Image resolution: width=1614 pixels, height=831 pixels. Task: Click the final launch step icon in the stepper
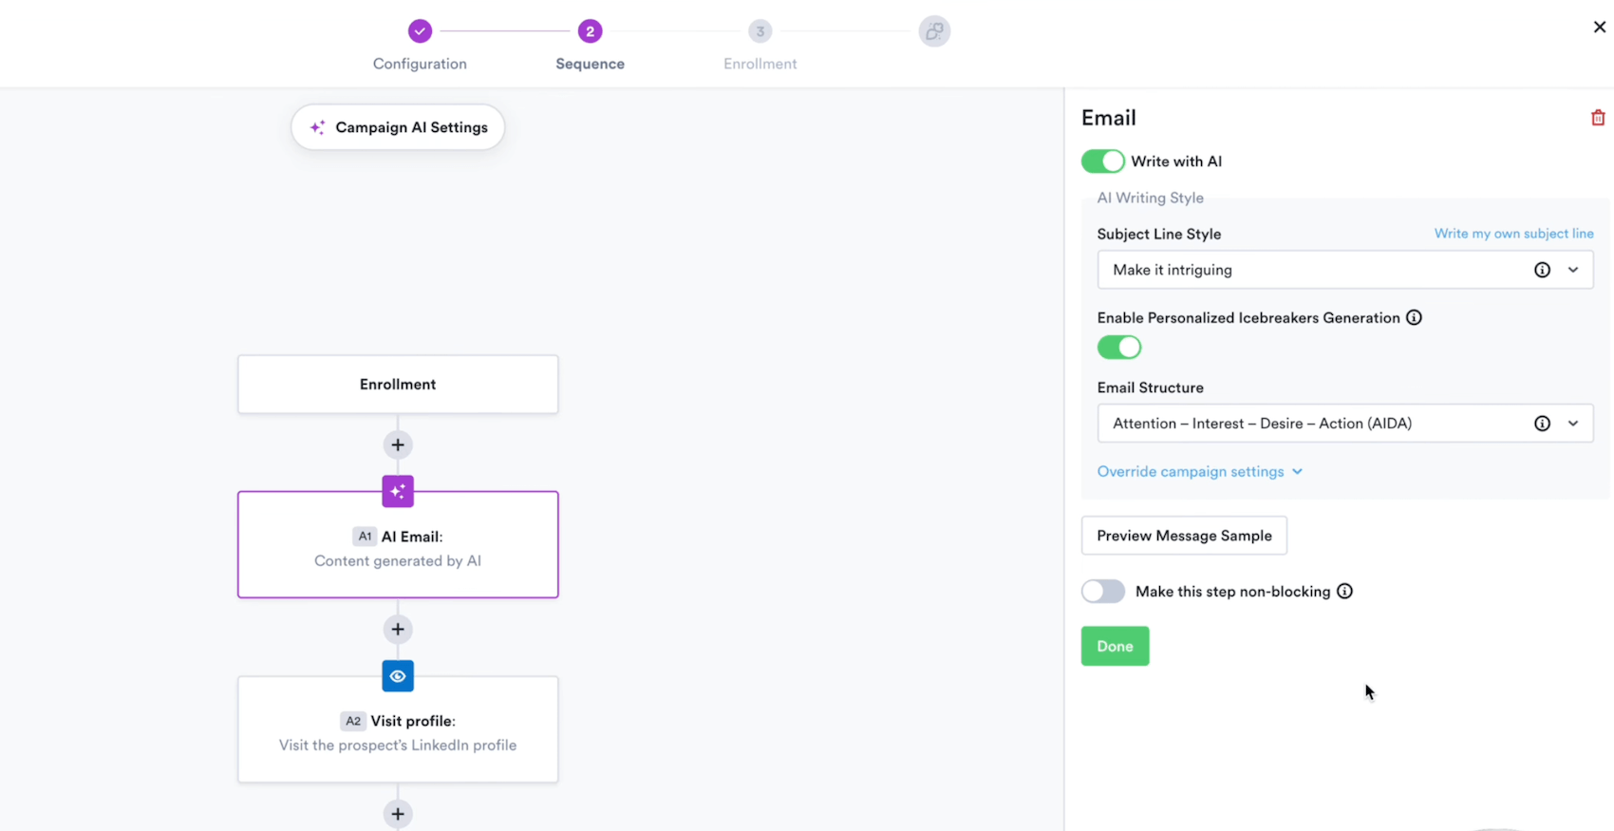point(934,31)
